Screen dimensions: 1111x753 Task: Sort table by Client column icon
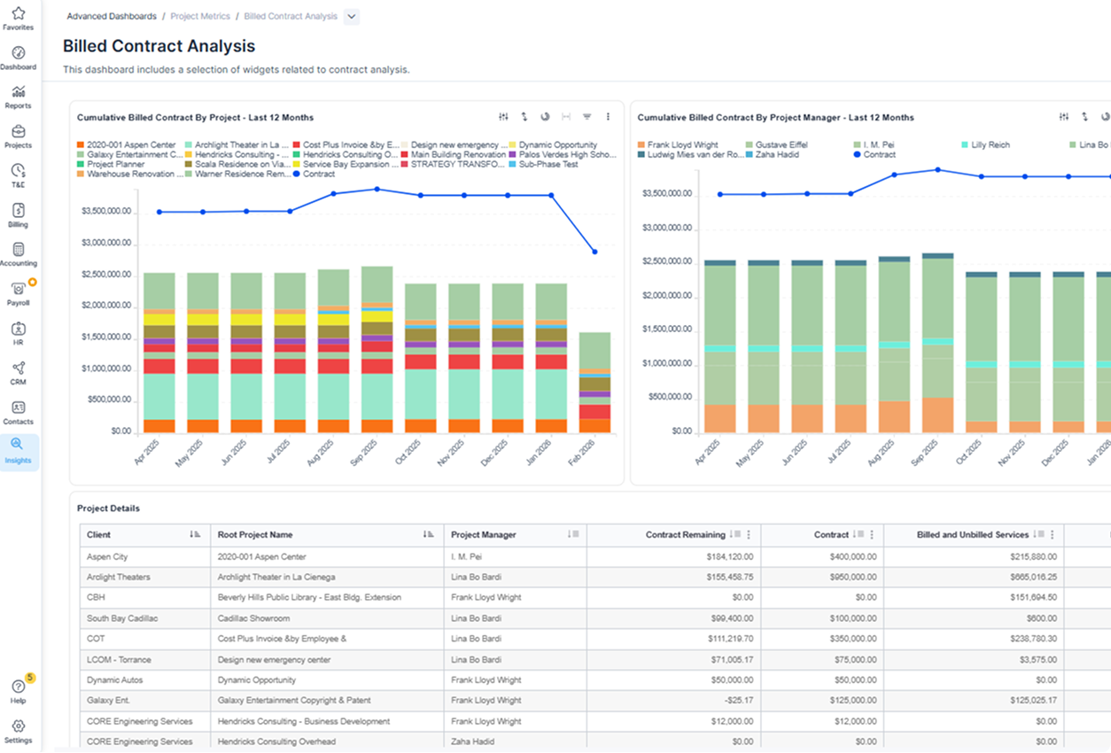195,534
